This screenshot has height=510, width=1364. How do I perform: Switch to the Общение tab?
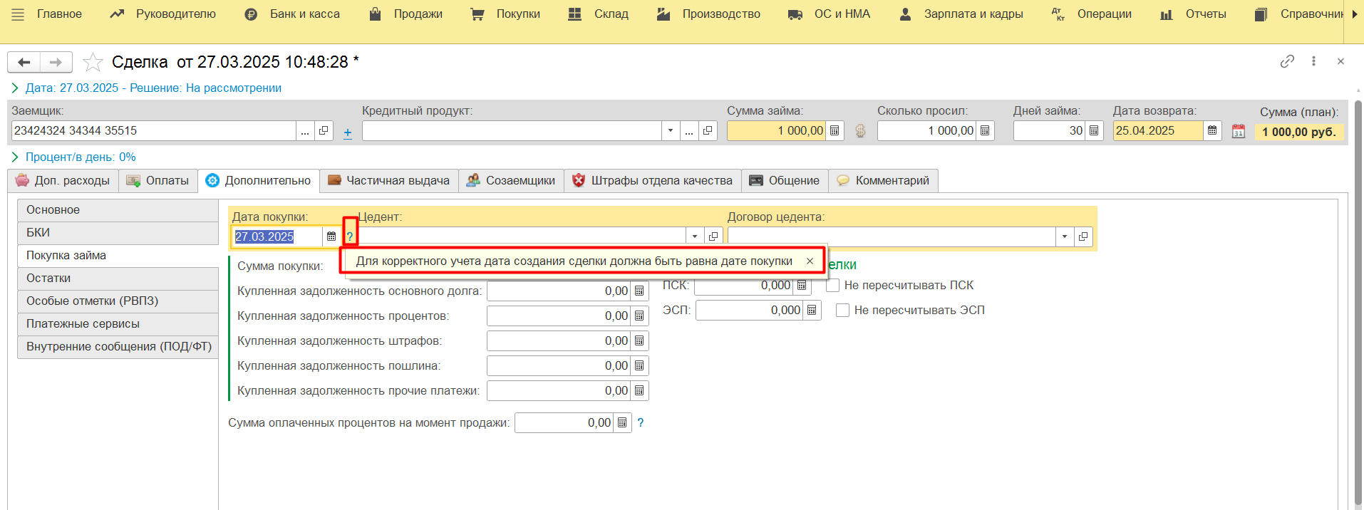[785, 180]
